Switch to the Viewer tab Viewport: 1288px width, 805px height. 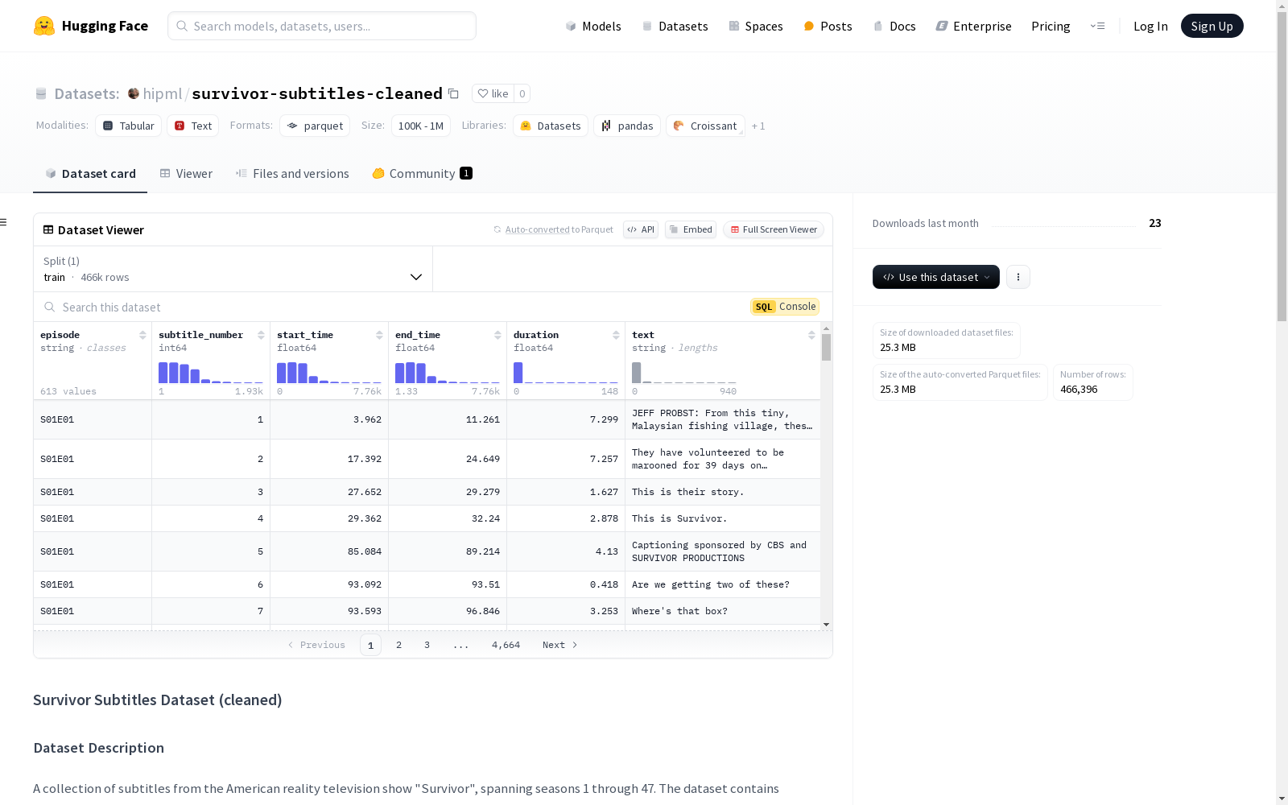(186, 174)
